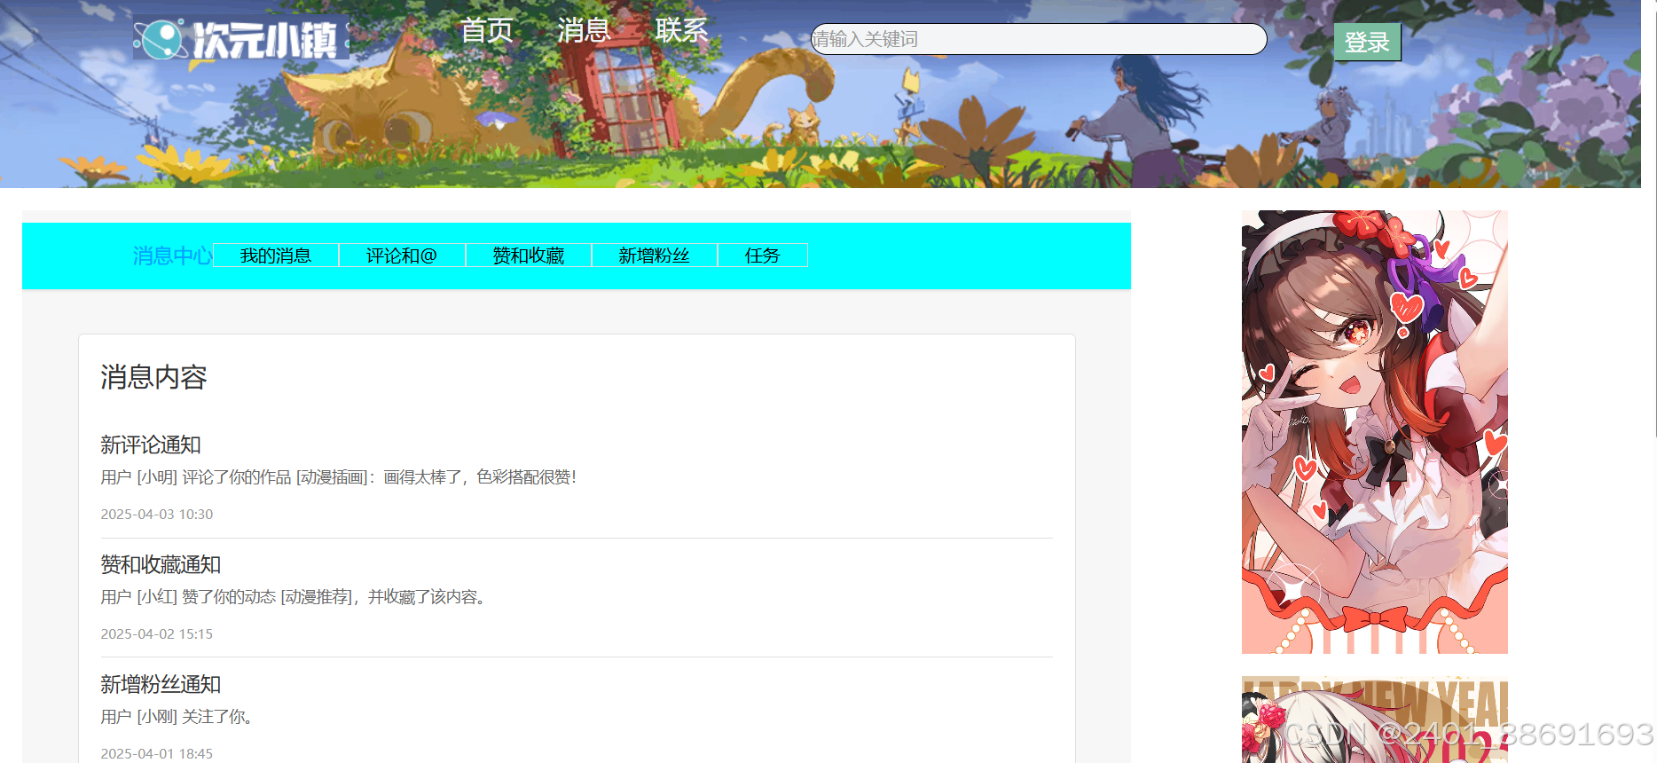Click the 小刚 关注了你 message text
The width and height of the screenshot is (1657, 763).
click(177, 717)
